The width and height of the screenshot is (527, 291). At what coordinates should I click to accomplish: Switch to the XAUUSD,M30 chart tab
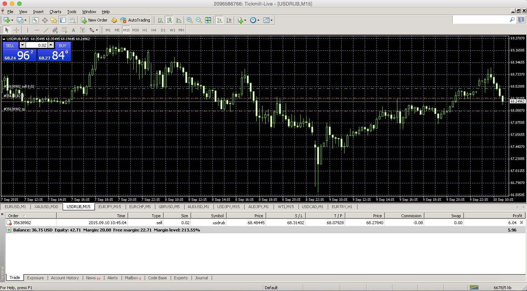[46, 207]
